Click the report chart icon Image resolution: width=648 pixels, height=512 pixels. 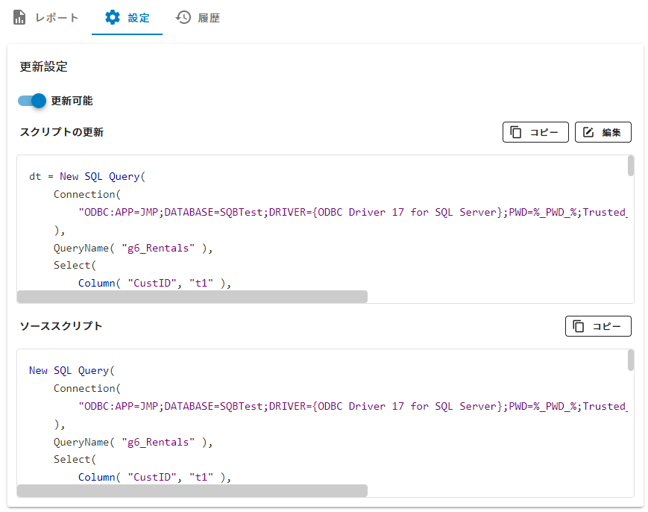point(20,18)
